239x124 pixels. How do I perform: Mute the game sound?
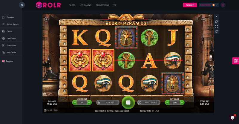tap(203, 19)
